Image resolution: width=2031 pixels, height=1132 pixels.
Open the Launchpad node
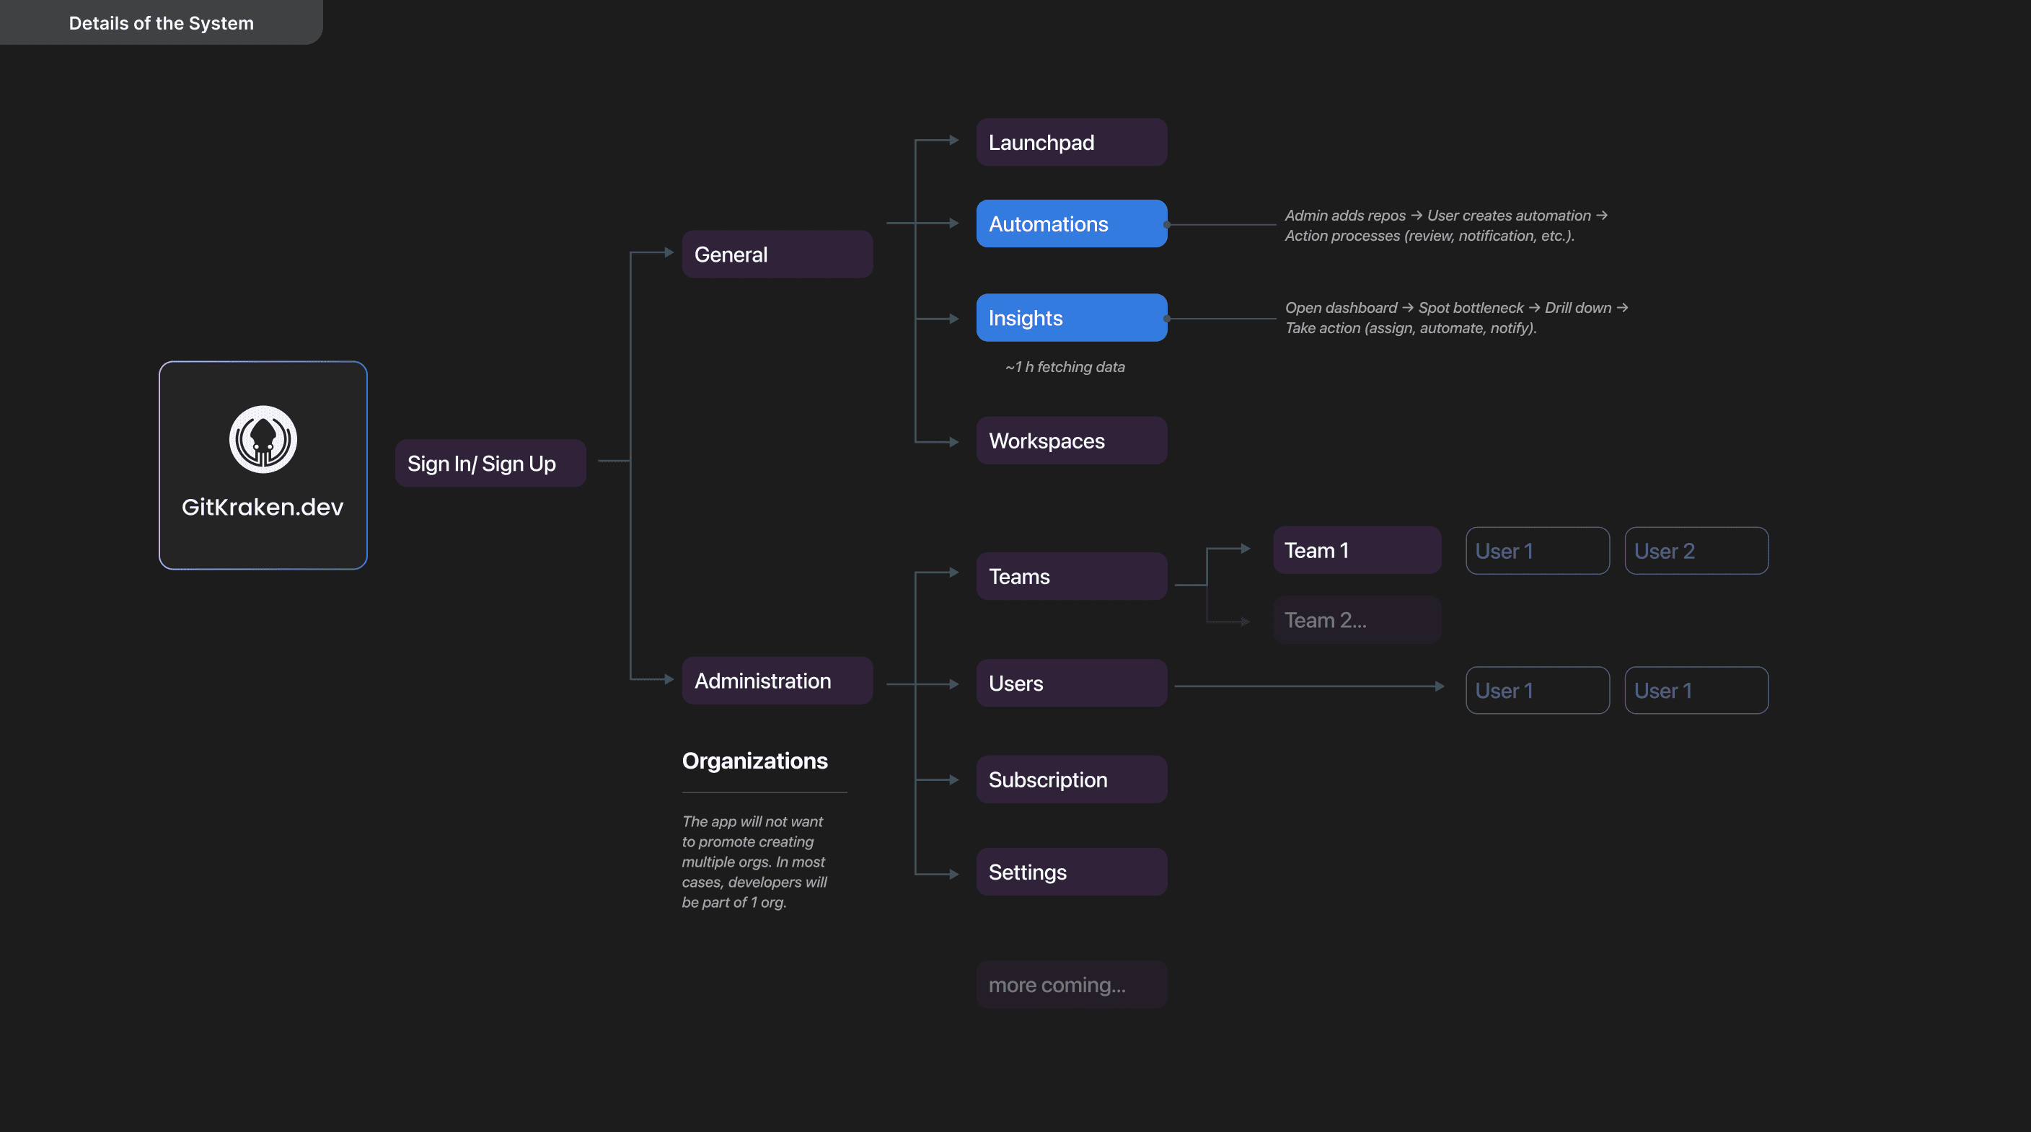1071,143
